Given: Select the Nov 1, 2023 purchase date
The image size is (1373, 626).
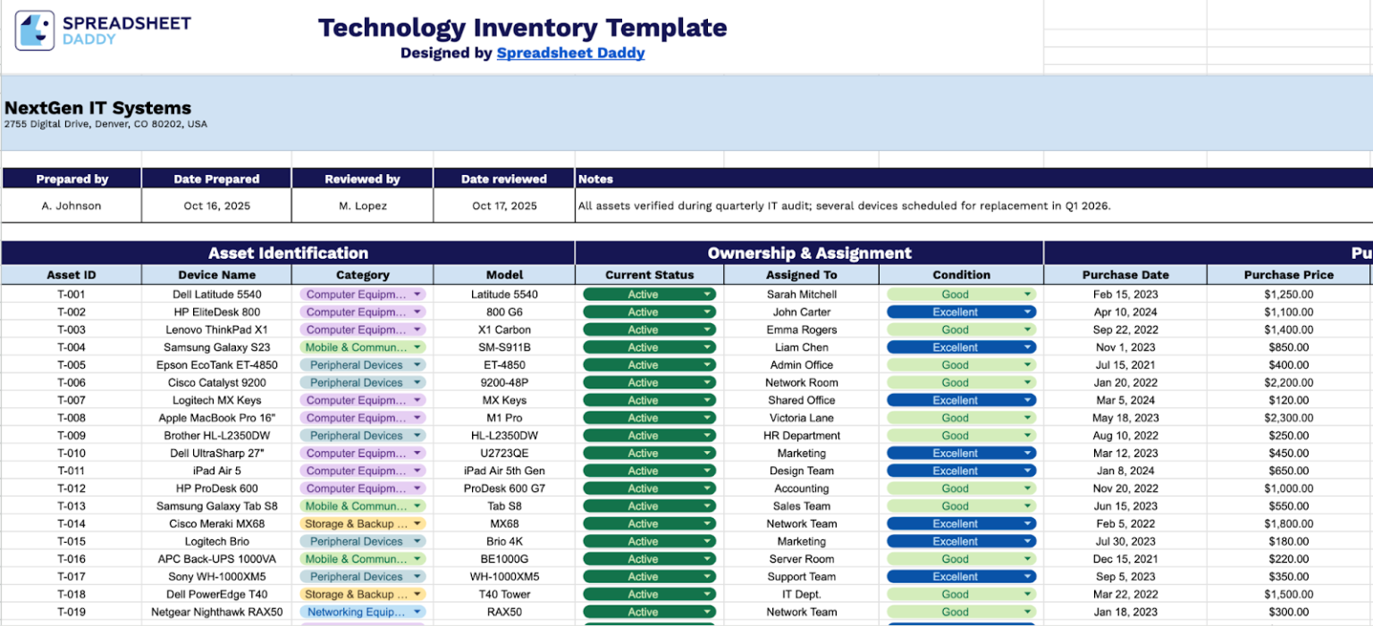Looking at the screenshot, I should click(x=1125, y=346).
